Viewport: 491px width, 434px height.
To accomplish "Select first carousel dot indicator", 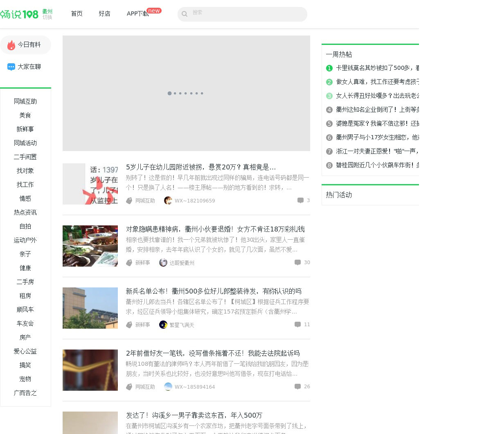I will click(x=169, y=93).
